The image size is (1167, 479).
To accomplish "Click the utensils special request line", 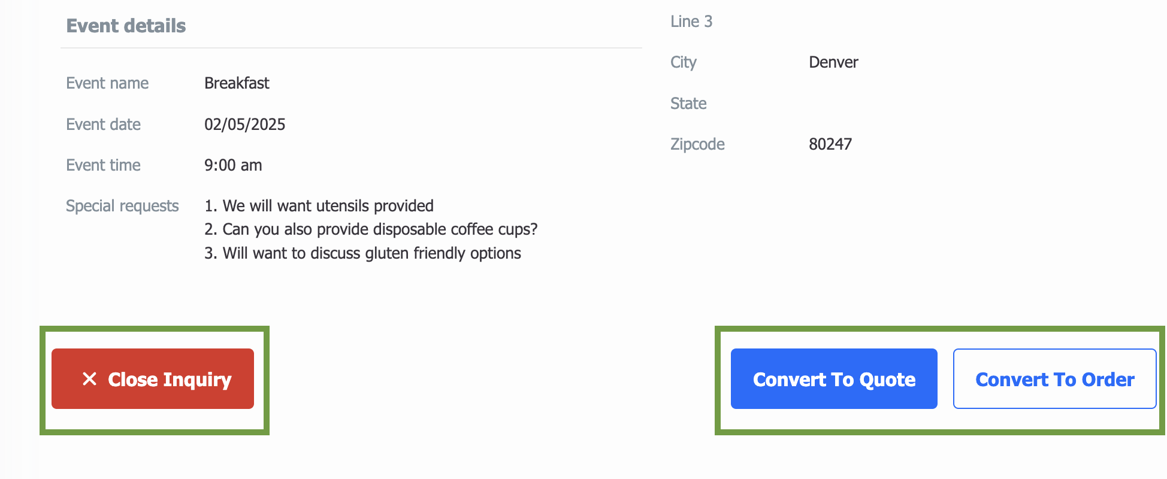I will tap(319, 206).
